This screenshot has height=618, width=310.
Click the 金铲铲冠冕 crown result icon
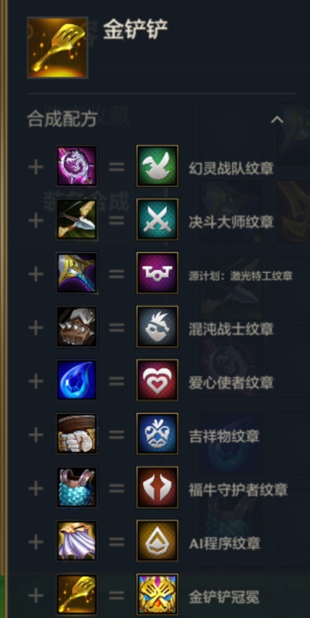tap(157, 595)
